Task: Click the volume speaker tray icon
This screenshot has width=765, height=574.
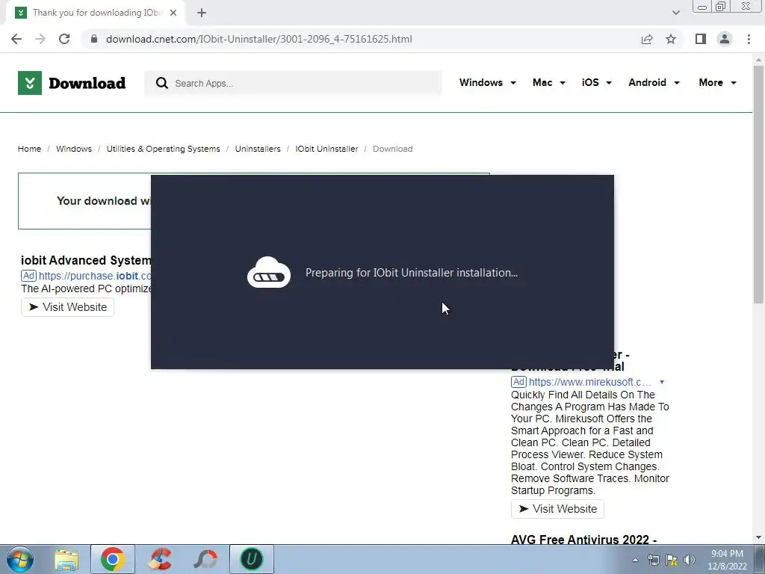Action: click(690, 560)
